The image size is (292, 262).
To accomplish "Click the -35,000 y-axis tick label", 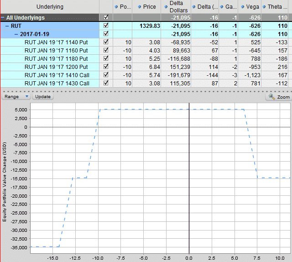I will tap(19, 247).
